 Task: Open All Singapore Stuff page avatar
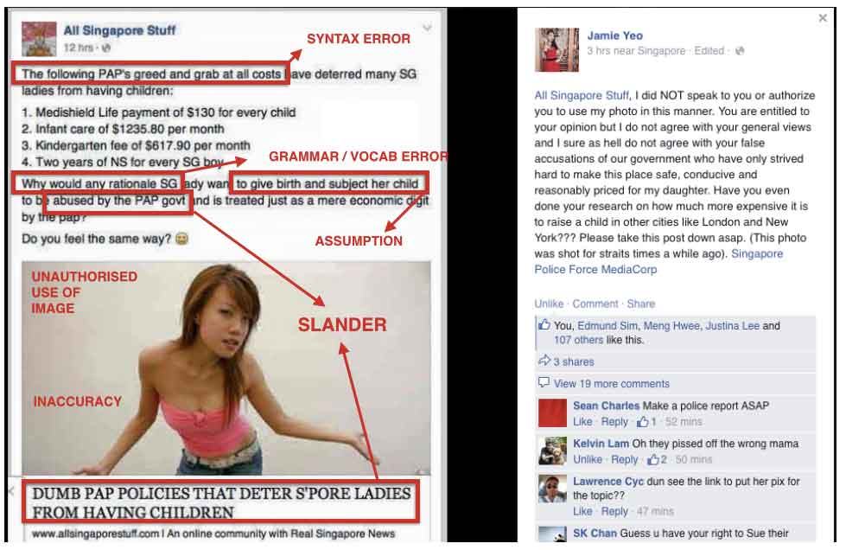point(39,39)
